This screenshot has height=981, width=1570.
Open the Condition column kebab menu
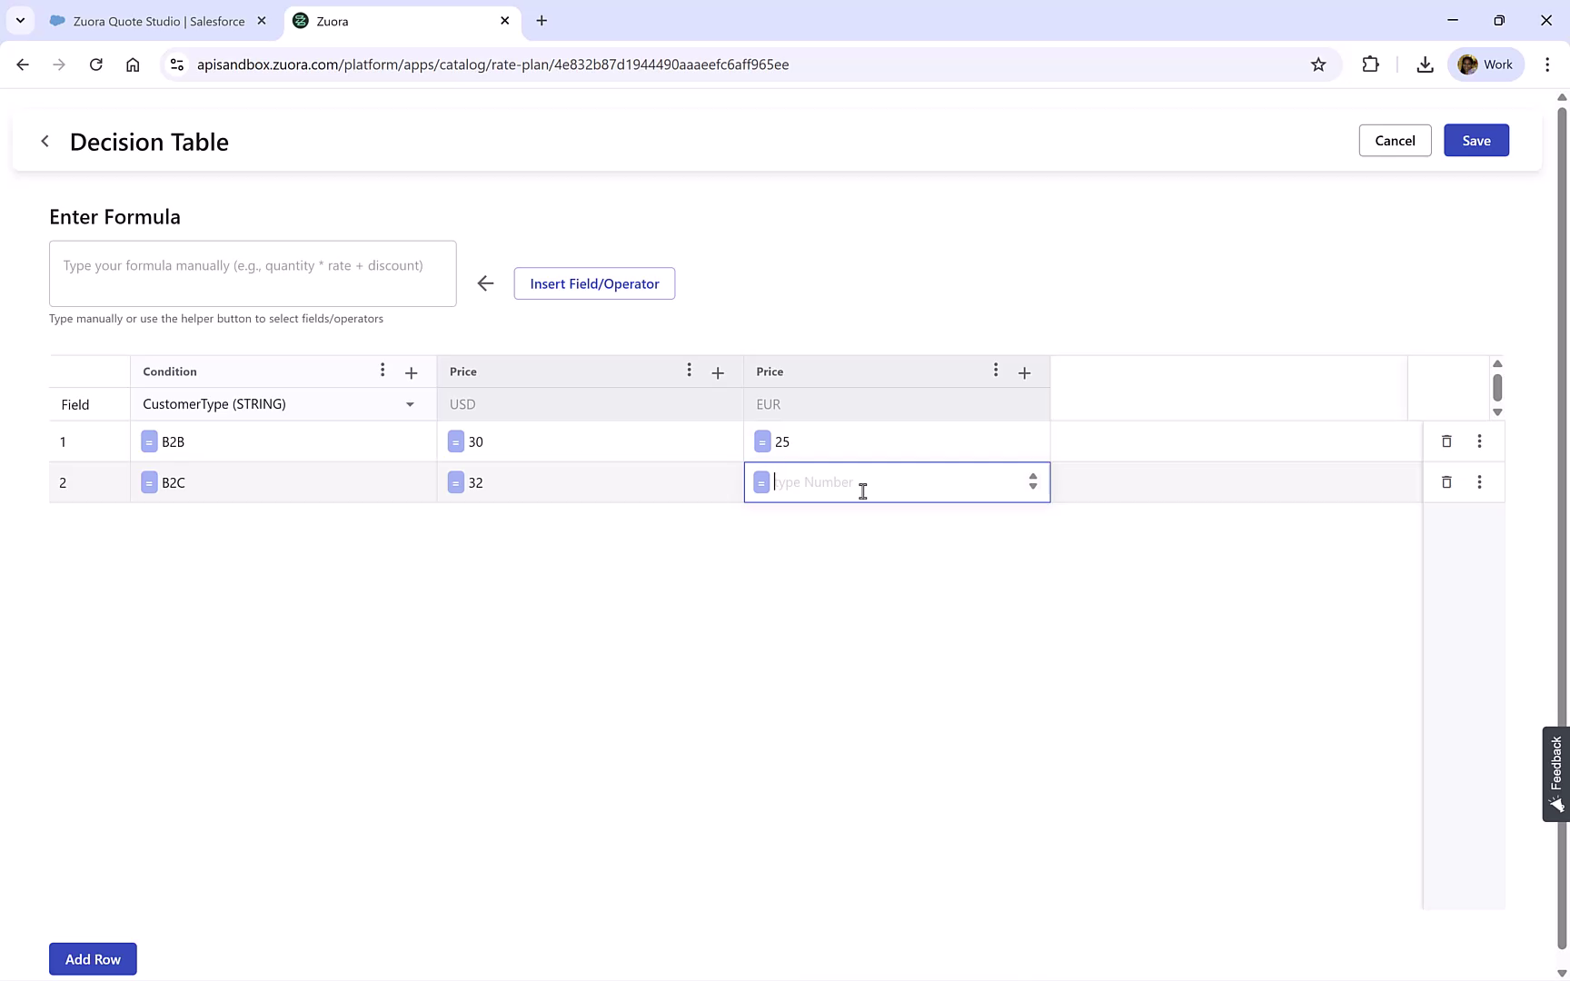[383, 371]
